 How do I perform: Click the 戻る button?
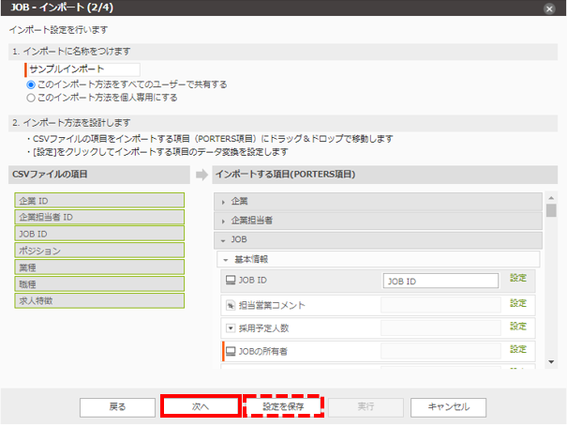click(x=117, y=407)
